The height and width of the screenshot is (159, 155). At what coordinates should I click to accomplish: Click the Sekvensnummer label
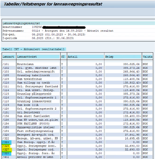click(x=13, y=31)
